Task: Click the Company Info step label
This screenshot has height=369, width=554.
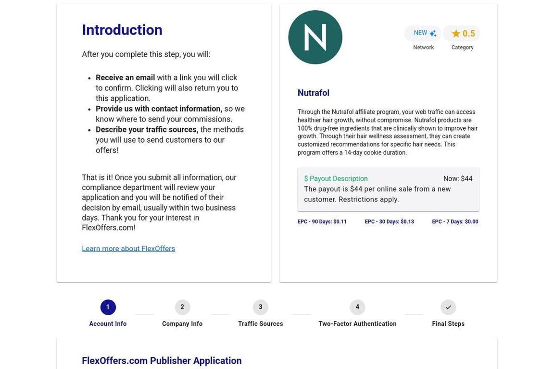Action: (182, 323)
